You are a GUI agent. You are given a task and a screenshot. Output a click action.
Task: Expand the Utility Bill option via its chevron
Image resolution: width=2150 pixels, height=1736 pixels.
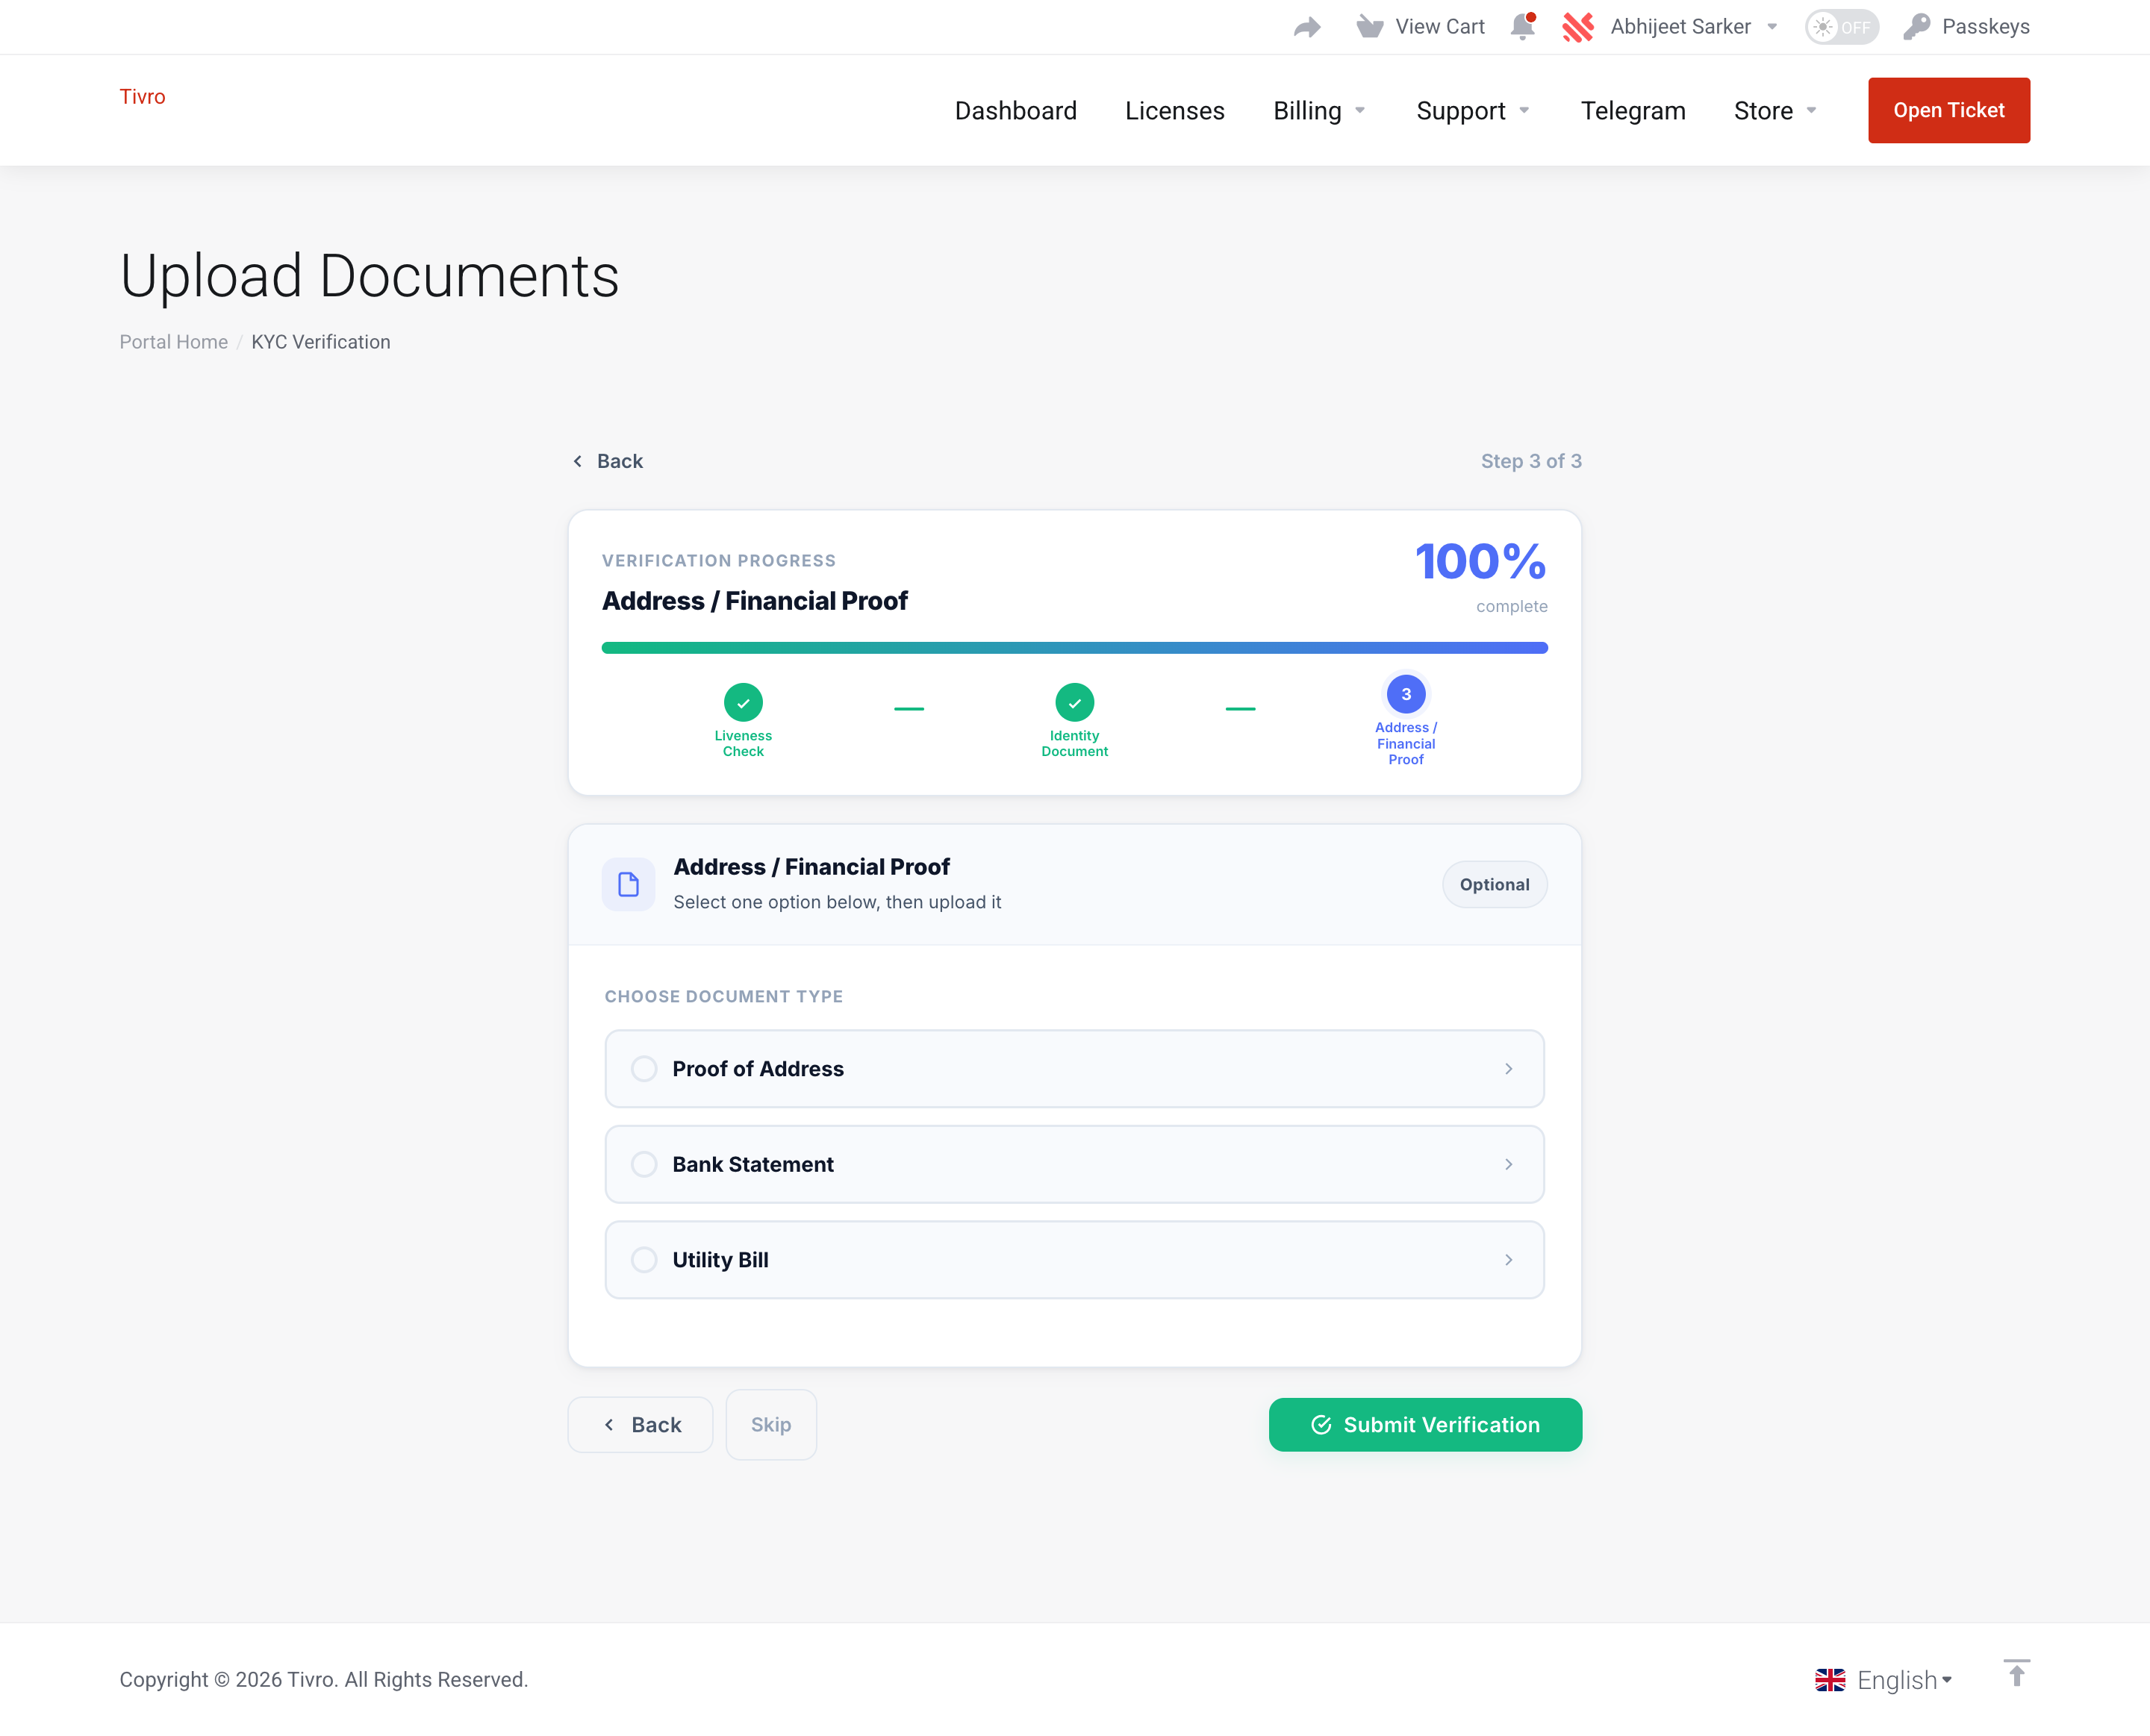coord(1509,1260)
